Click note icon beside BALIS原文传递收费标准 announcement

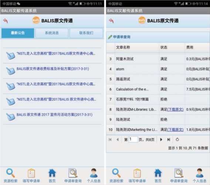[10, 71]
